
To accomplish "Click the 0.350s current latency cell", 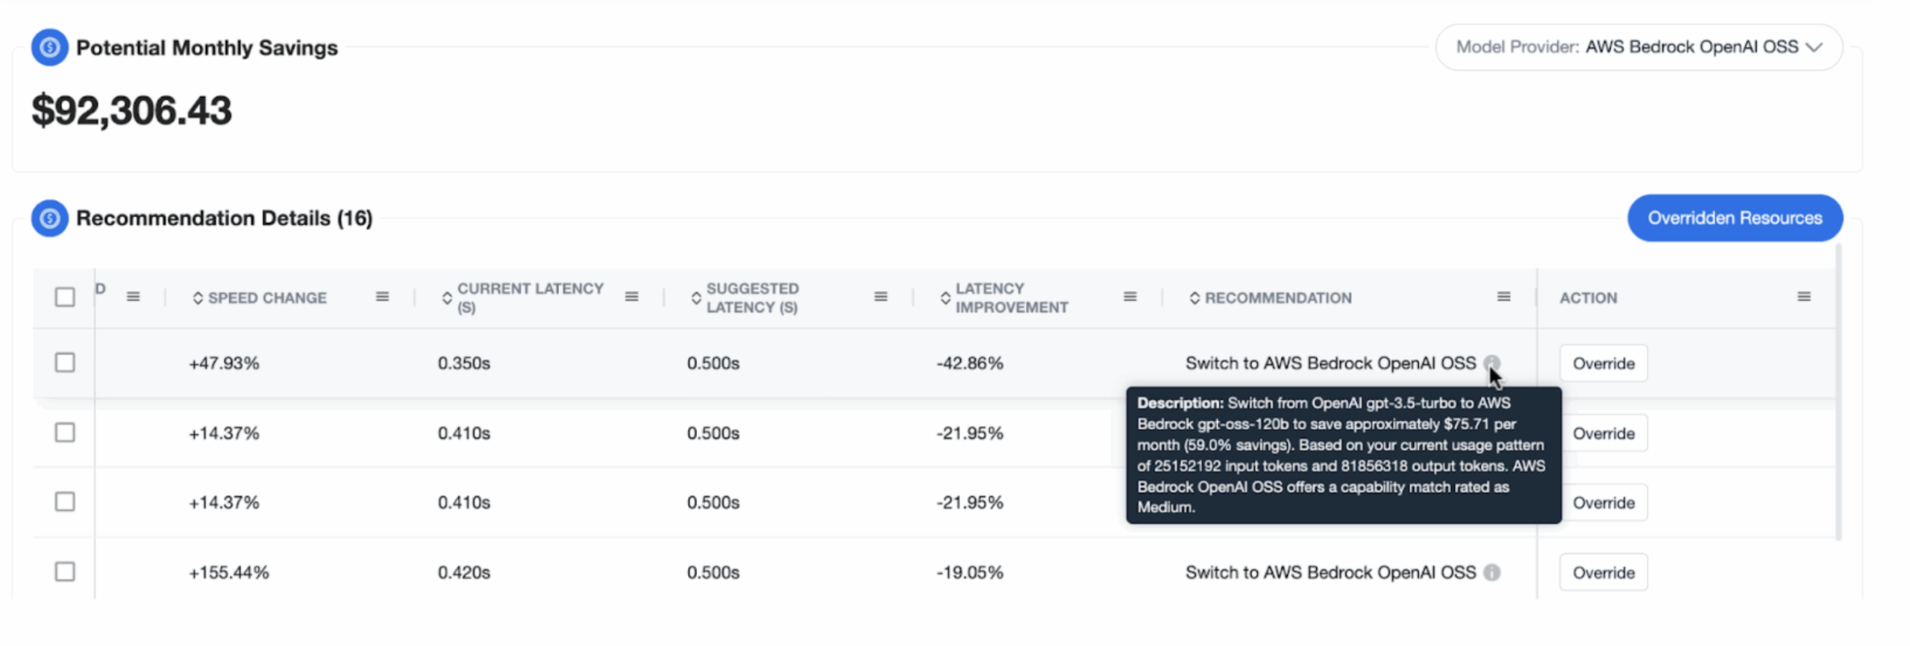I will (464, 363).
